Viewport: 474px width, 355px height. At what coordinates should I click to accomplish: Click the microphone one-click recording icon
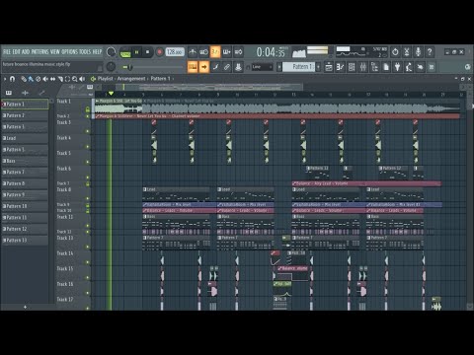pyautogui.click(x=418, y=52)
